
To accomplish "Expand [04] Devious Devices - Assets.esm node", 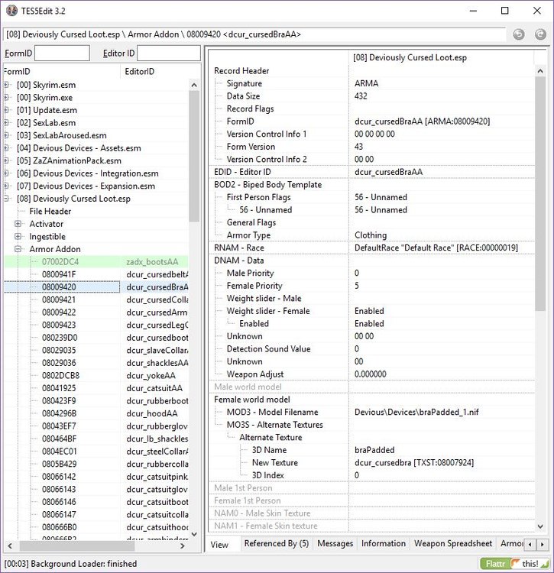I will point(6,148).
